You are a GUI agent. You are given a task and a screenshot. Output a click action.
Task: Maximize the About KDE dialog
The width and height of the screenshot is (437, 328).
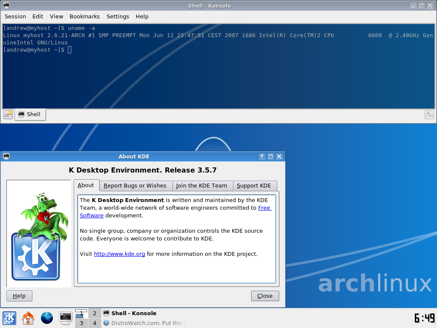tap(271, 156)
